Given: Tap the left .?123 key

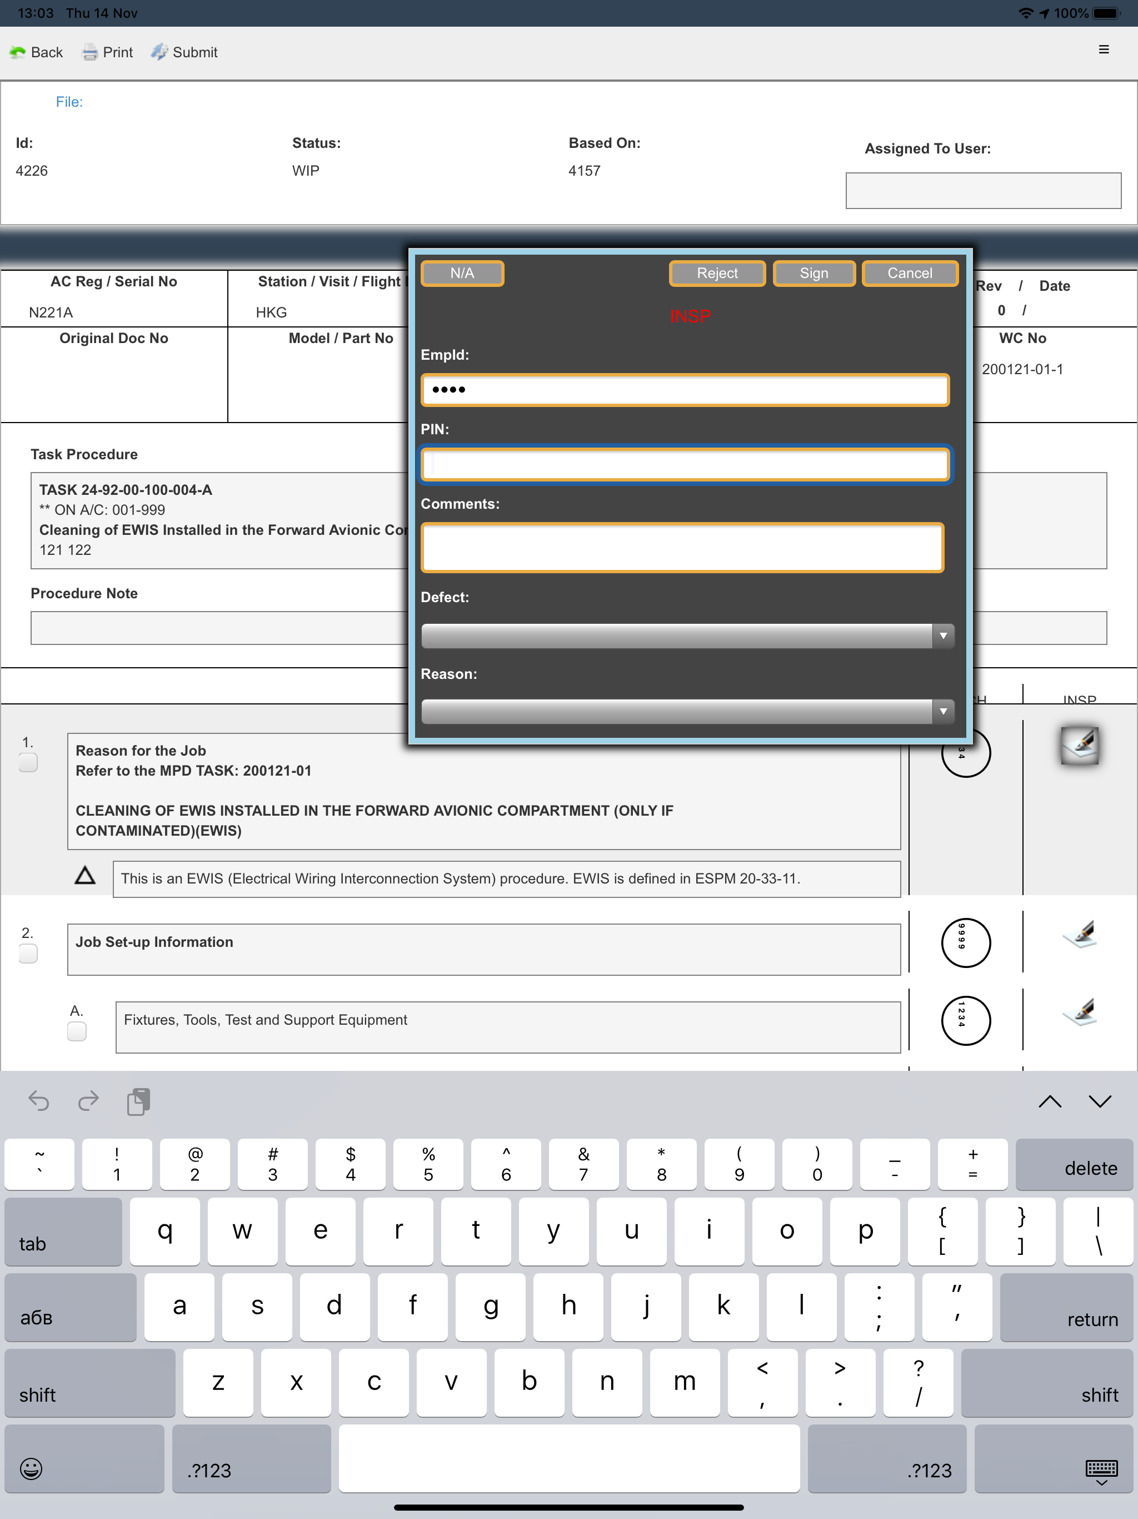Looking at the screenshot, I should pos(251,1458).
